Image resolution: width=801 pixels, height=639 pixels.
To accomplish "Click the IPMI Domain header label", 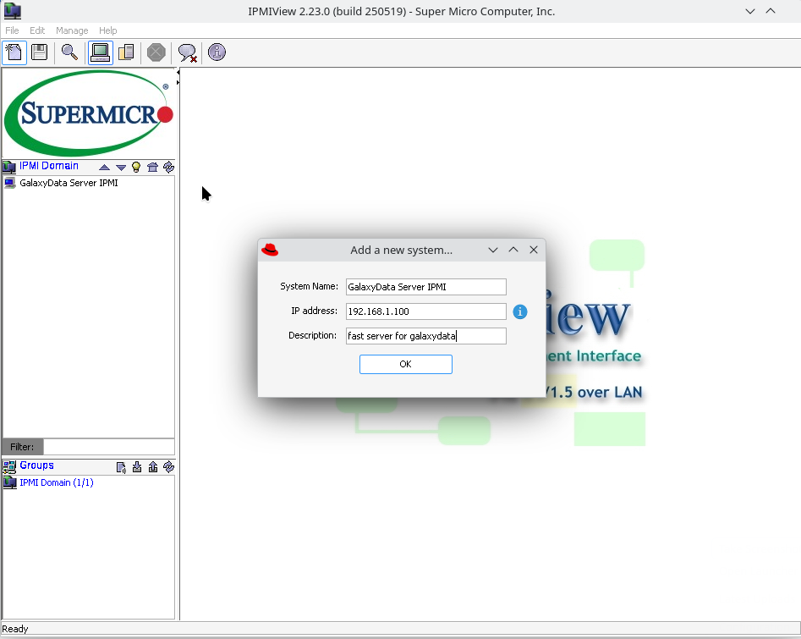I will [49, 166].
